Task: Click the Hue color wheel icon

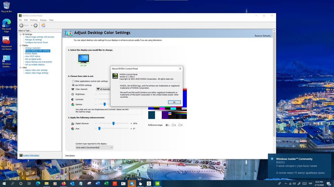Action: click(73, 129)
